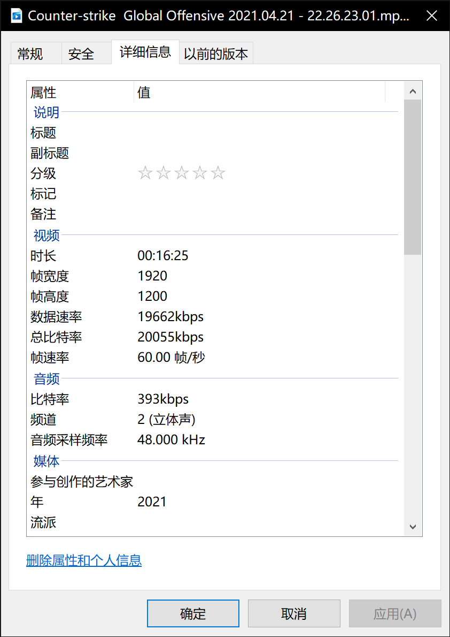Click the 删除属性和个人信息 link
The height and width of the screenshot is (637, 450).
84,560
